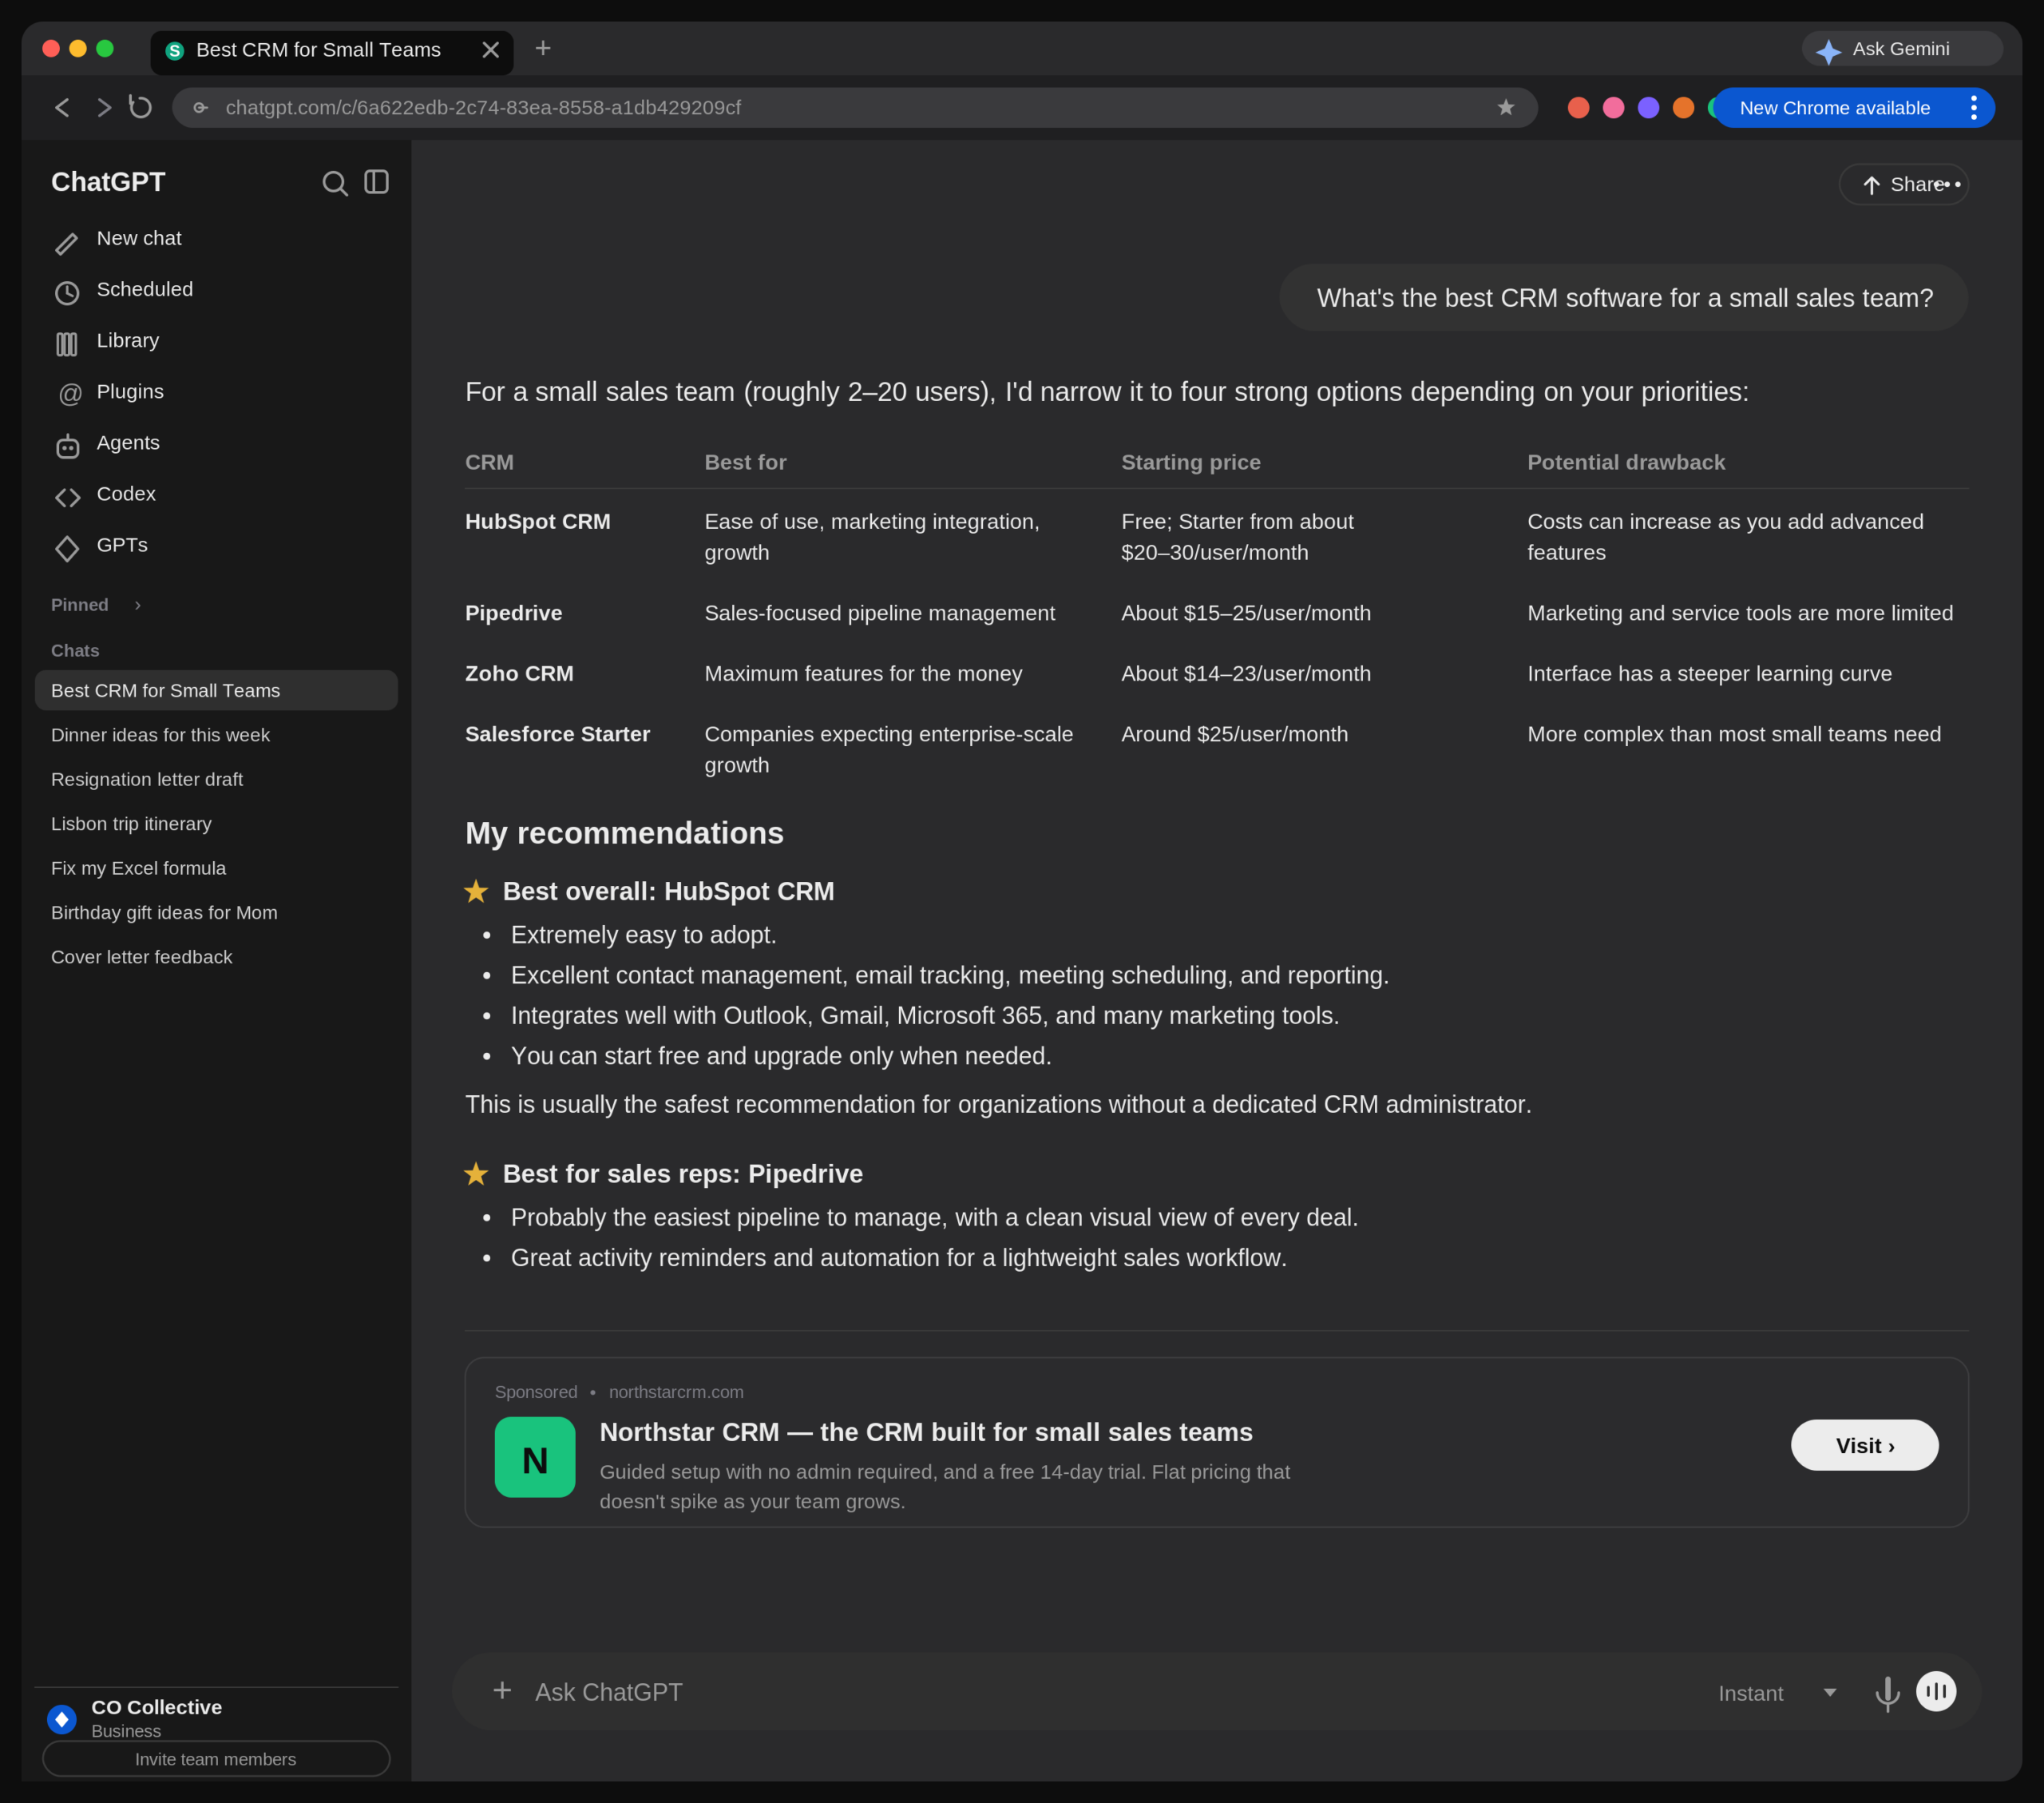The width and height of the screenshot is (2044, 1803).
Task: Click the Best for sales reps: Pipedrive heading
Action: pos(683,1174)
